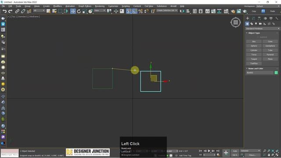
Task: Undo the last action
Action: (x=4, y=11)
